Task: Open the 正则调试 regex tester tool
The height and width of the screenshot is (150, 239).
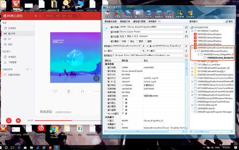Action: pyautogui.click(x=190, y=14)
